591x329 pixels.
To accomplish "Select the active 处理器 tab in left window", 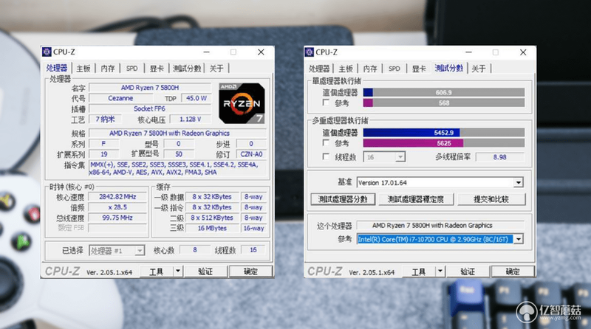I will 57,68.
